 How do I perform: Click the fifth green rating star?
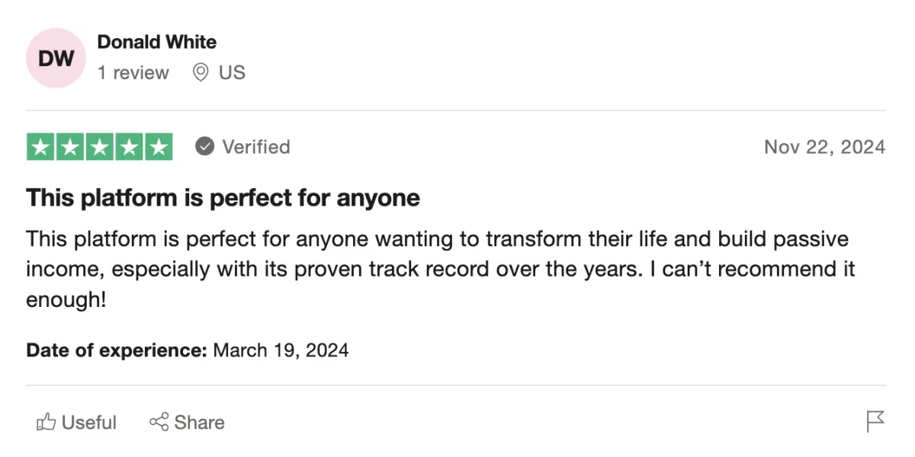coord(159,147)
